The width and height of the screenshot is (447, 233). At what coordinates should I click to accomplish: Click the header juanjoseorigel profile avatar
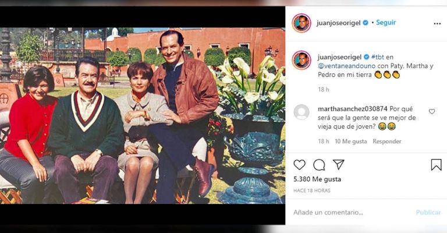pyautogui.click(x=301, y=23)
